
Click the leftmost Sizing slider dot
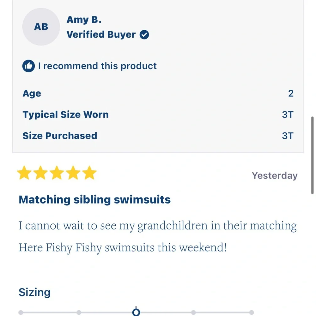(x=21, y=313)
